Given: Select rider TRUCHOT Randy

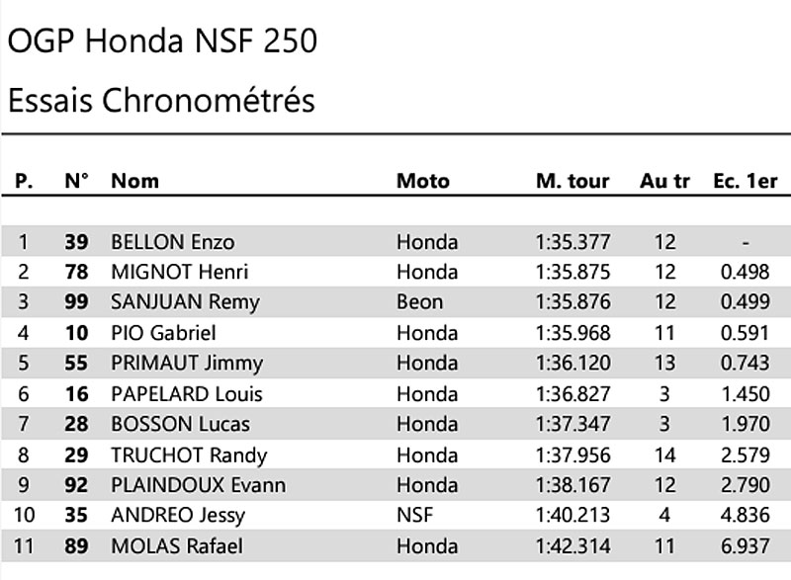Looking at the screenshot, I should tap(189, 456).
